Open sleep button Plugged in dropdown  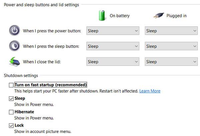pos(171,46)
